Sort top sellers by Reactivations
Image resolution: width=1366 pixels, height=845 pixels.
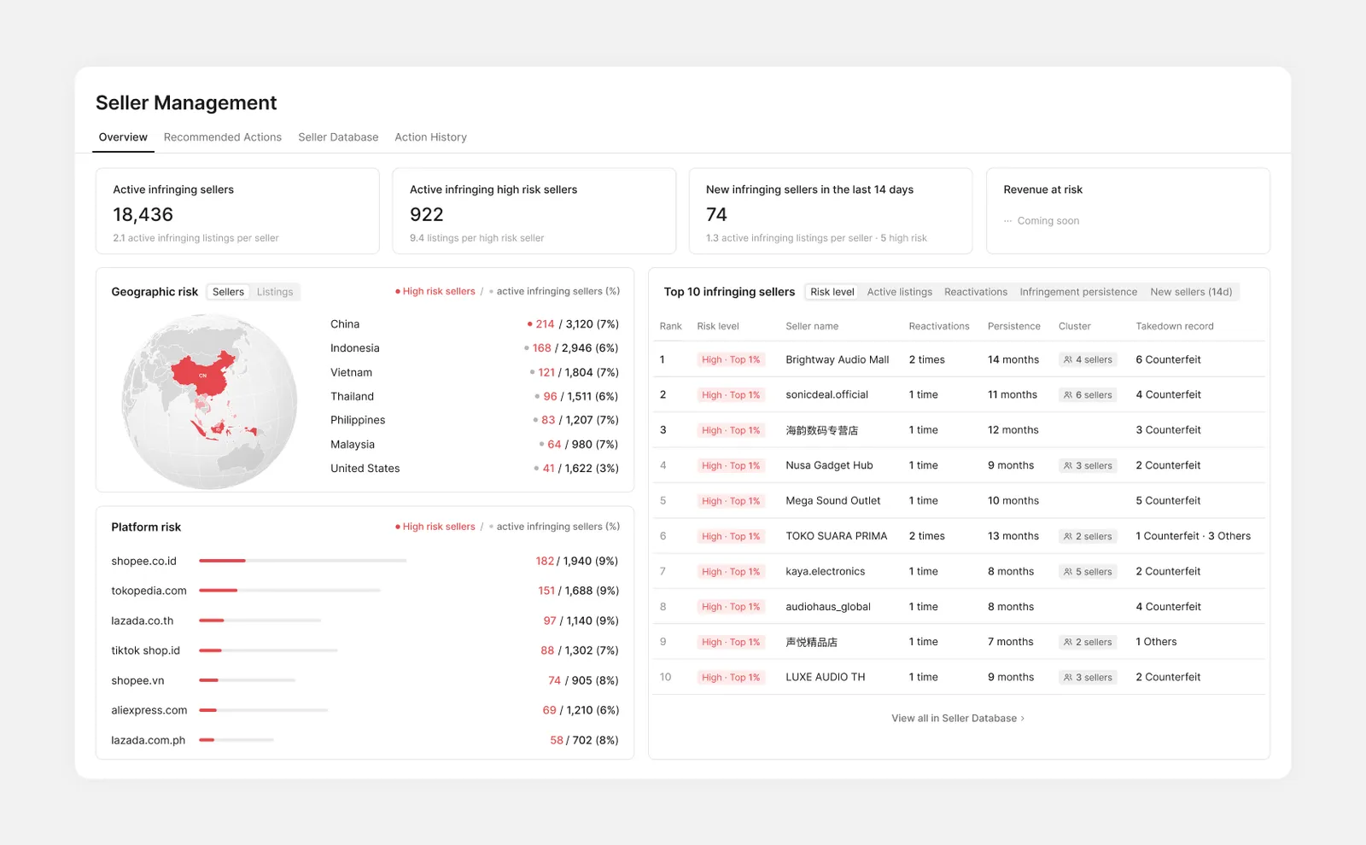(x=976, y=292)
